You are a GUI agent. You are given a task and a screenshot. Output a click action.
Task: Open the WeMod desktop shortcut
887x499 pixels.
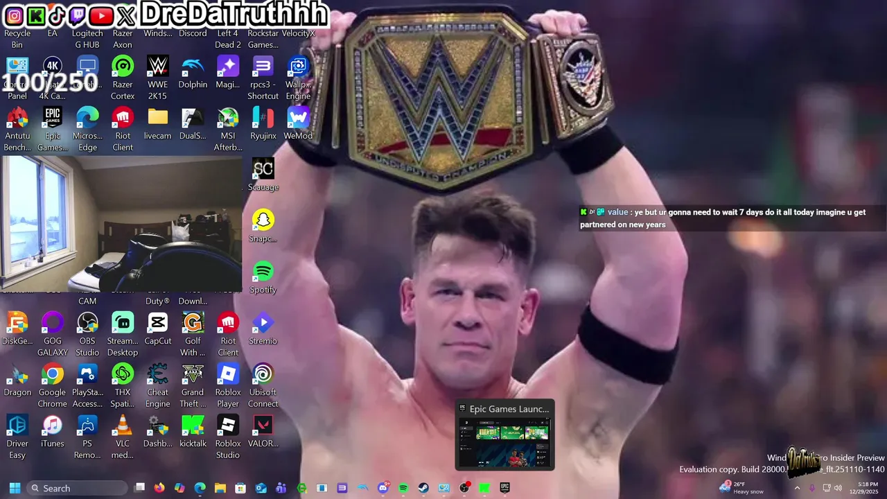[298, 123]
